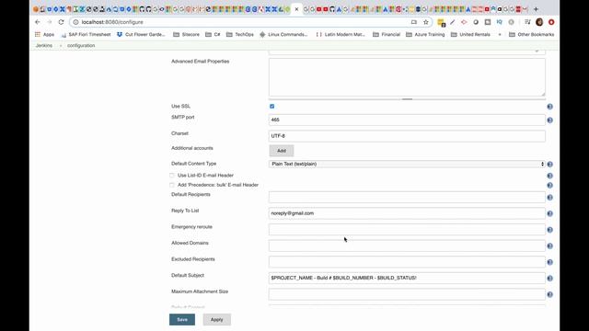
Task: Open help for Add Precedence bulk header
Action: pyautogui.click(x=549, y=186)
